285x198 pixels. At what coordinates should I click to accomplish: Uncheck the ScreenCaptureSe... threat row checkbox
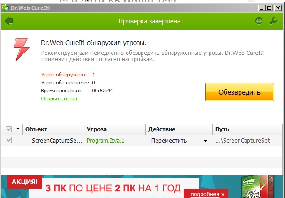[8, 140]
